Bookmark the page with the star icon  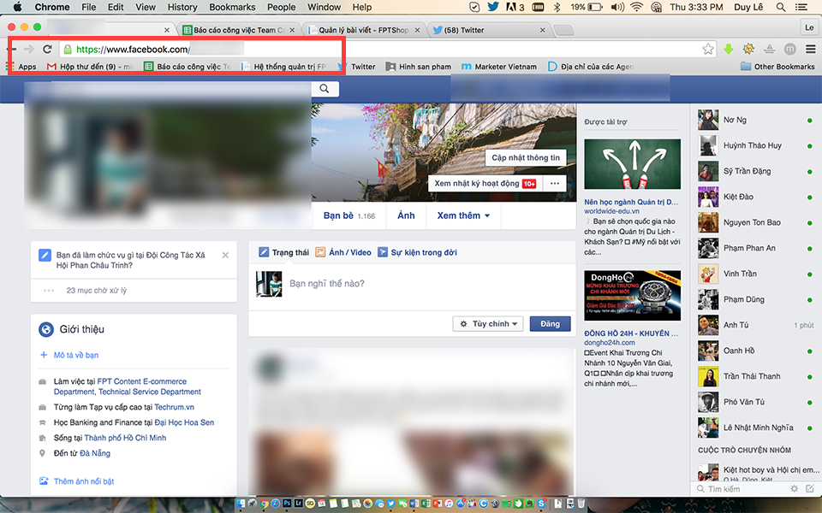click(709, 50)
